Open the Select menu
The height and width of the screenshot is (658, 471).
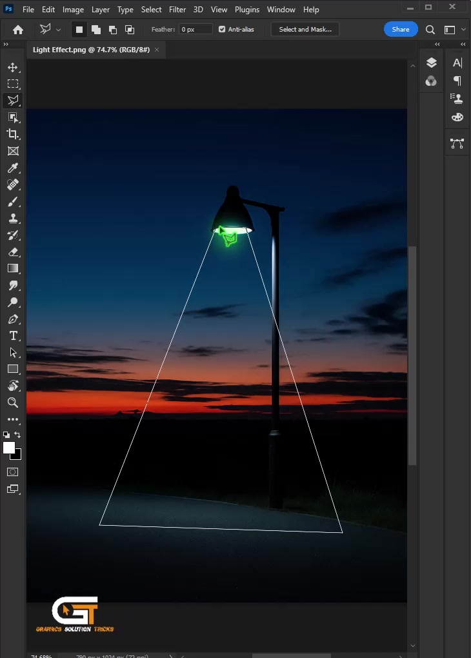[x=151, y=9]
